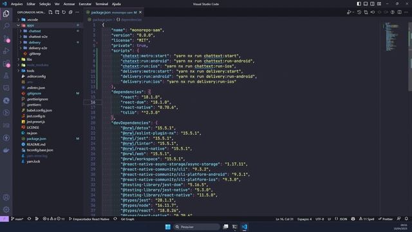The width and height of the screenshot is (412, 232).
Task: Open Source Control view with badge
Action: point(6,39)
